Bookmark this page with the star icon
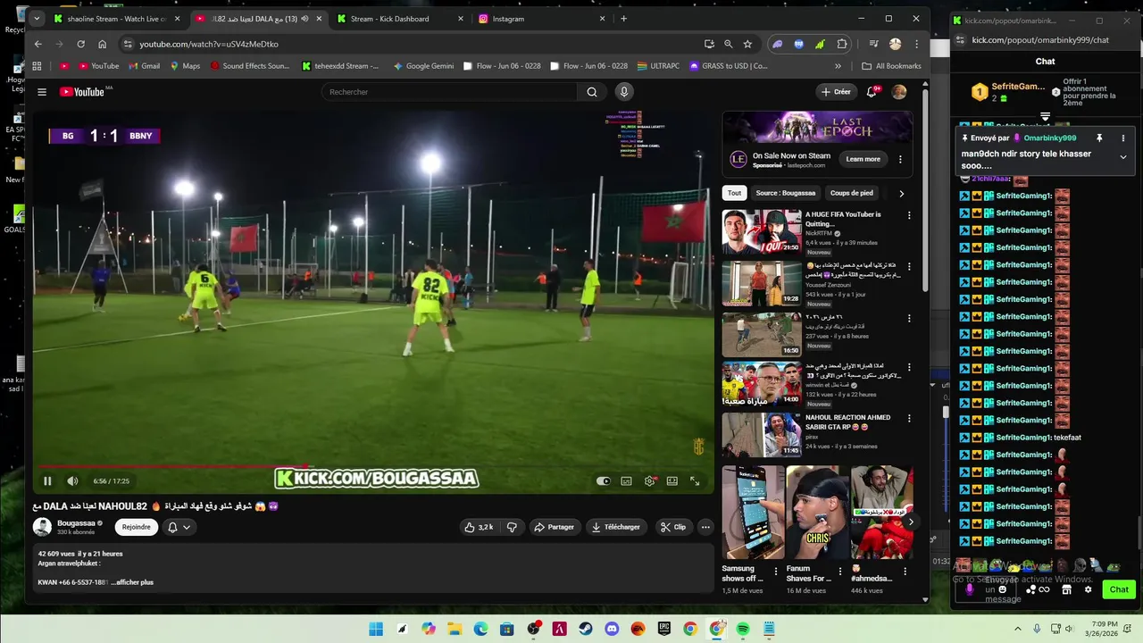 (747, 44)
